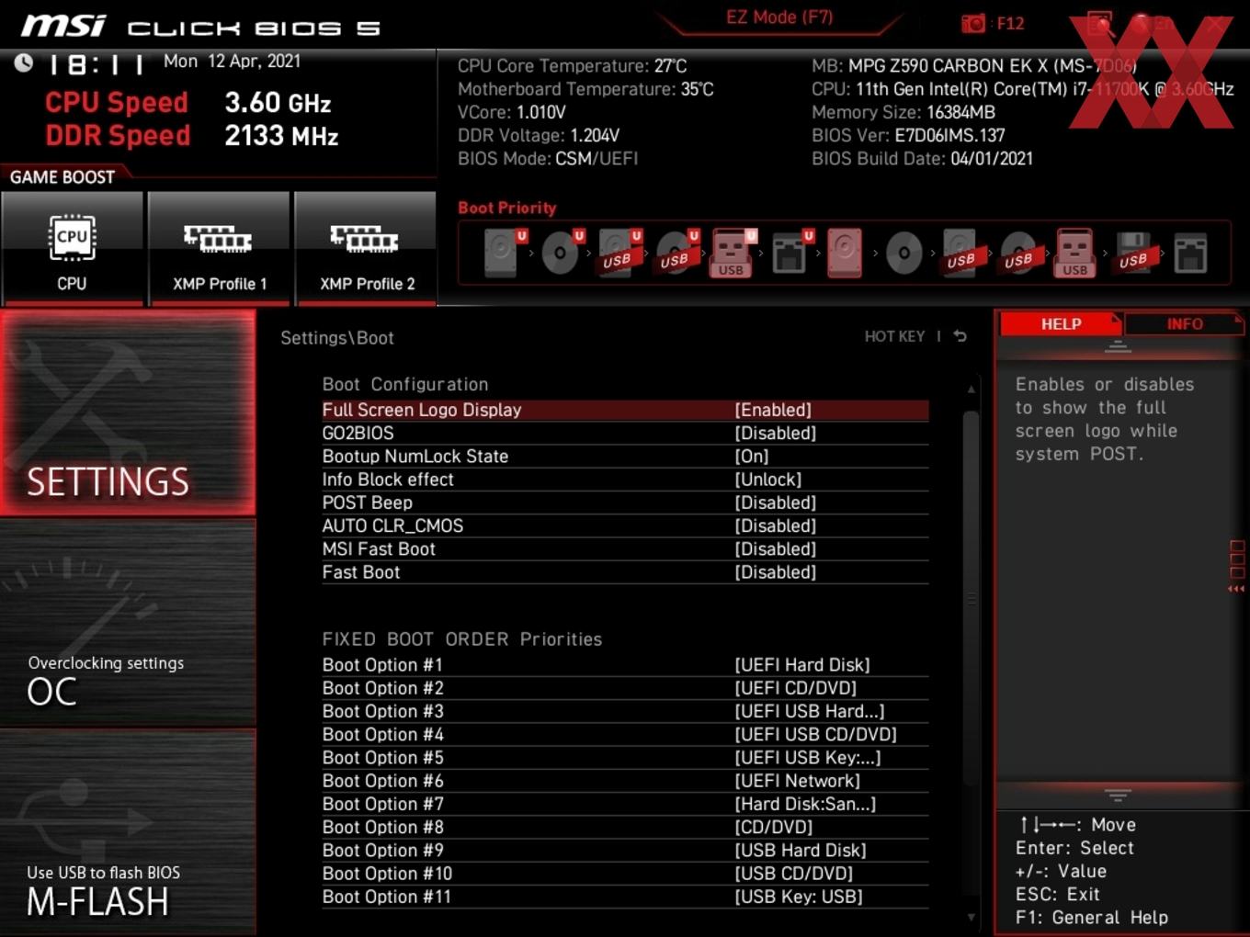Switch to the HELP tab
Image resolution: width=1250 pixels, height=937 pixels.
pos(1061,324)
